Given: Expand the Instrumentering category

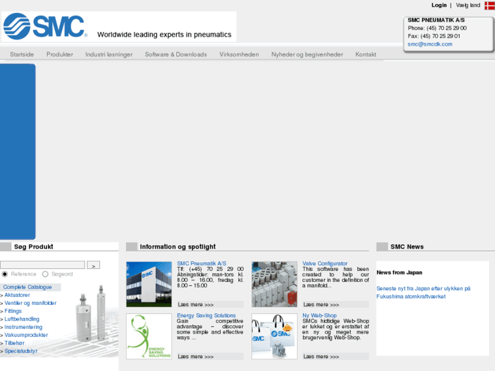Looking at the screenshot, I should (x=23, y=327).
